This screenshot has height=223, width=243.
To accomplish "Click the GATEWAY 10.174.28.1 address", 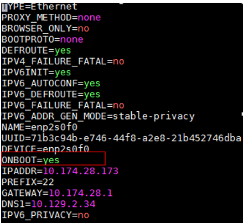I will tap(81, 193).
